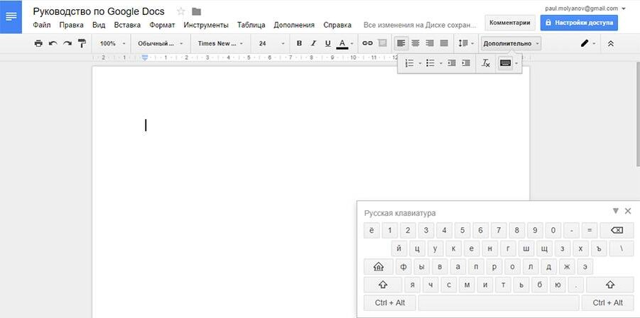The height and width of the screenshot is (318, 640).
Task: Click the Комментарии button
Action: click(x=510, y=23)
